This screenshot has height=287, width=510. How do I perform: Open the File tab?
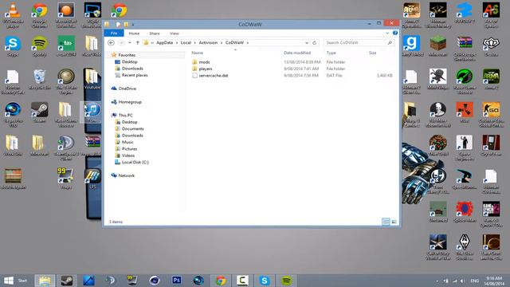[x=114, y=33]
